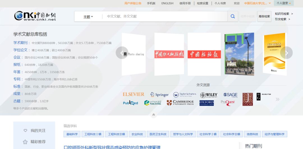The image size is (303, 149).
Task: Open the 中国船舶报 newspaper cover
Action: click(x=204, y=54)
